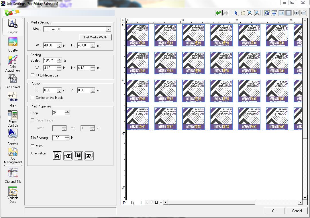Click preview horizontal scrollbar left arrow
This screenshot has width=310, height=218.
(x=166, y=202)
